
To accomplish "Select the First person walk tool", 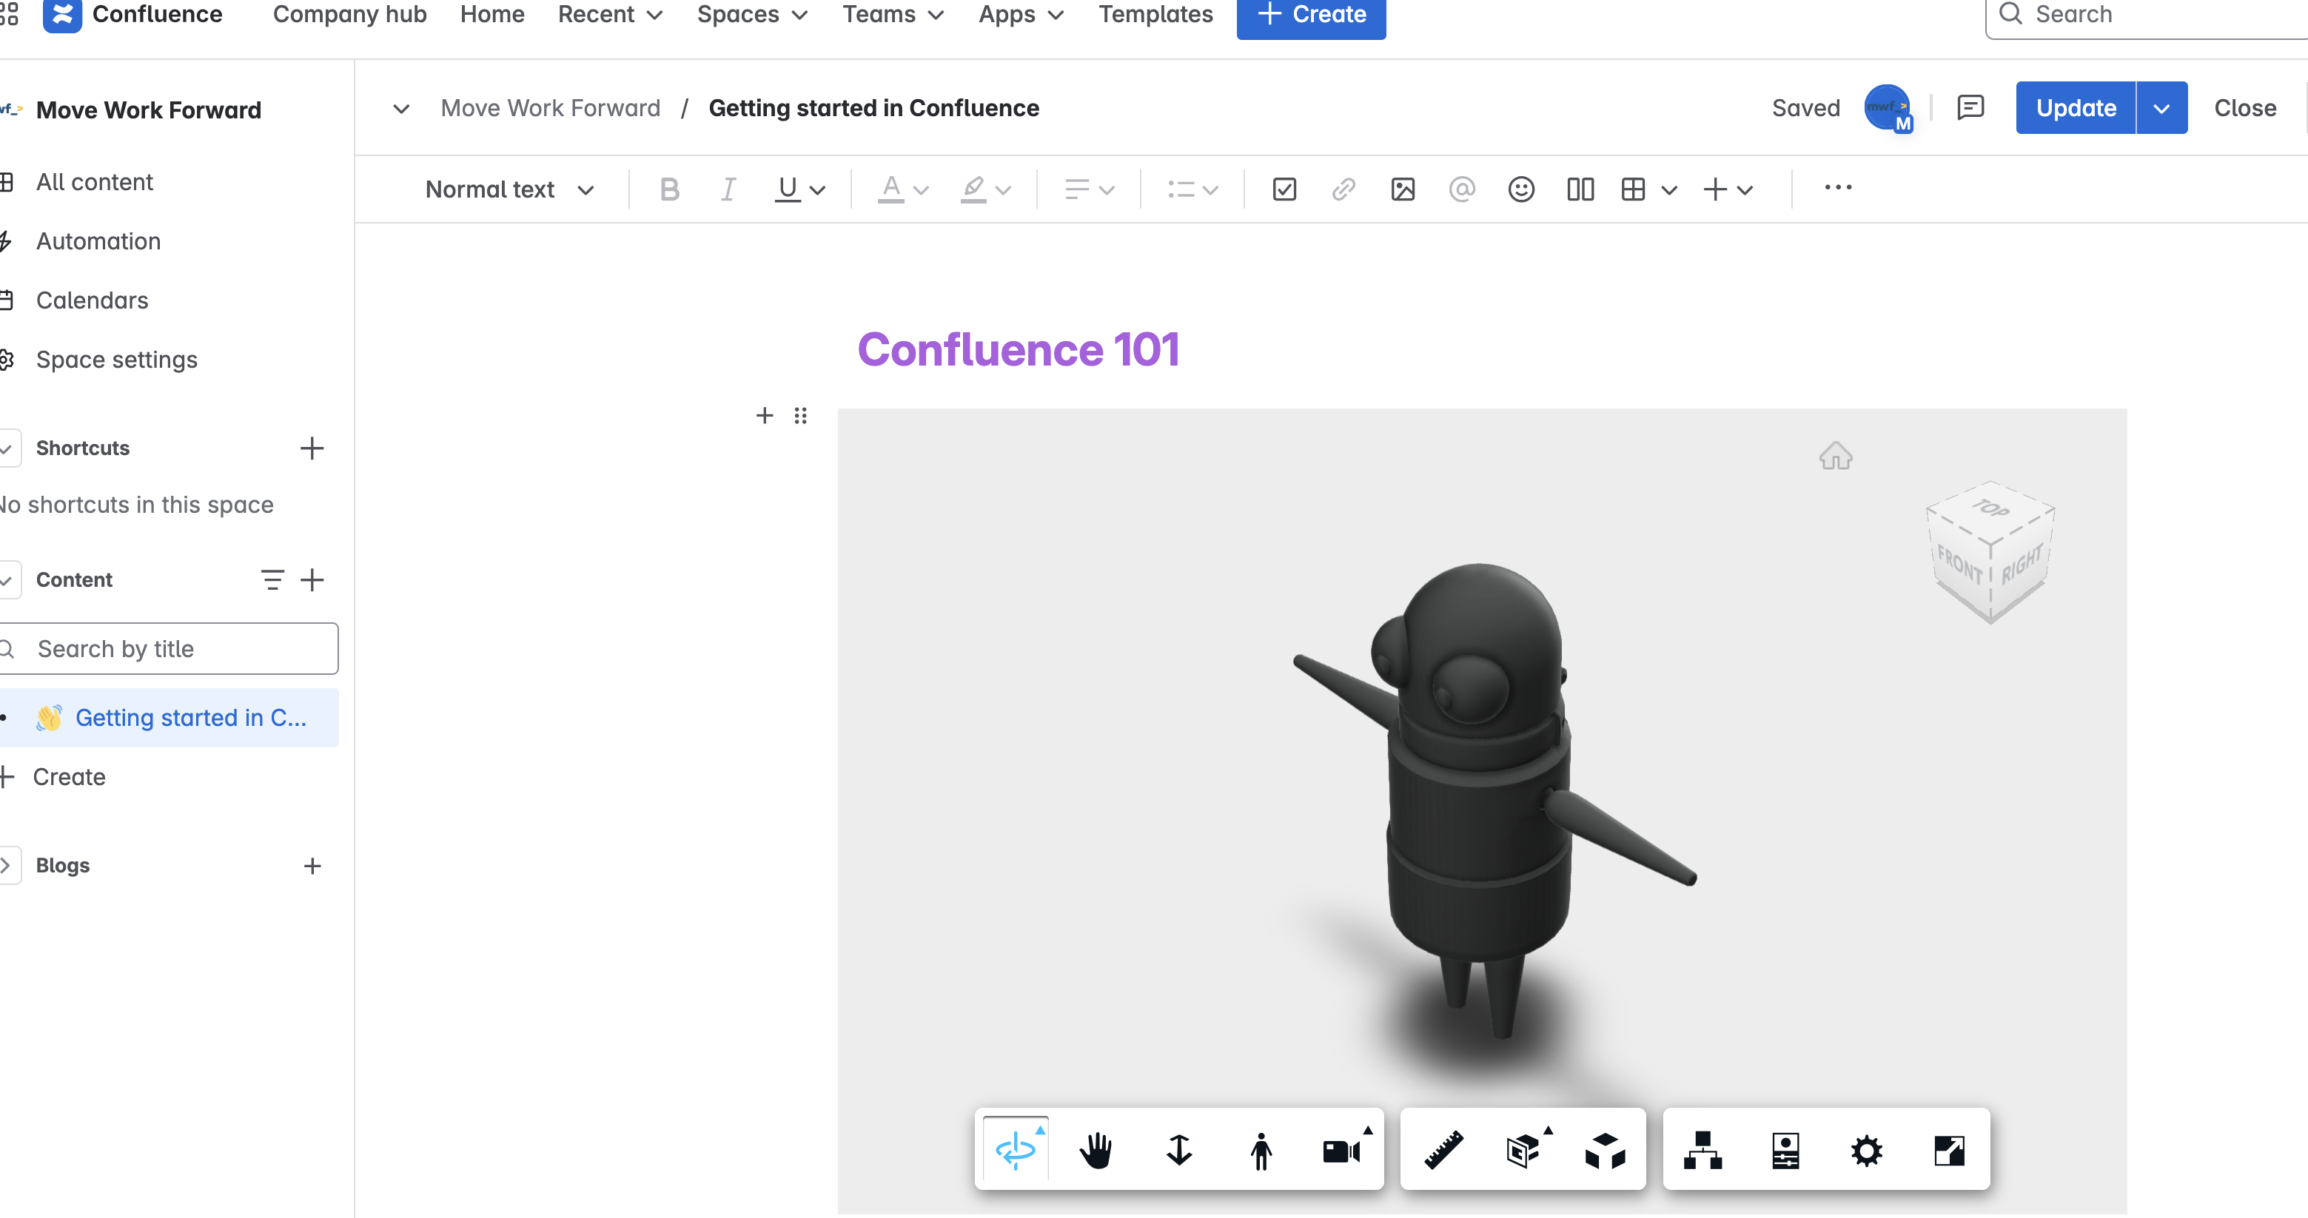I will 1261,1150.
